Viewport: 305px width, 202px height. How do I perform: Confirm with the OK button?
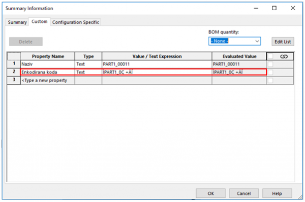[210, 193]
